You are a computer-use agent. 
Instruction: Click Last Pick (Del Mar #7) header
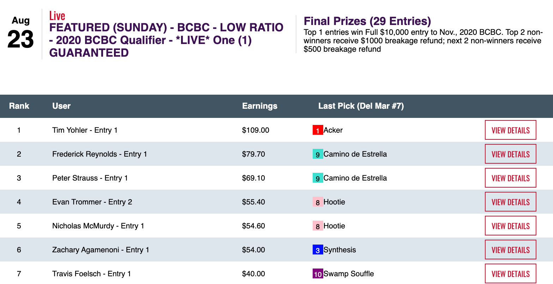pos(361,106)
